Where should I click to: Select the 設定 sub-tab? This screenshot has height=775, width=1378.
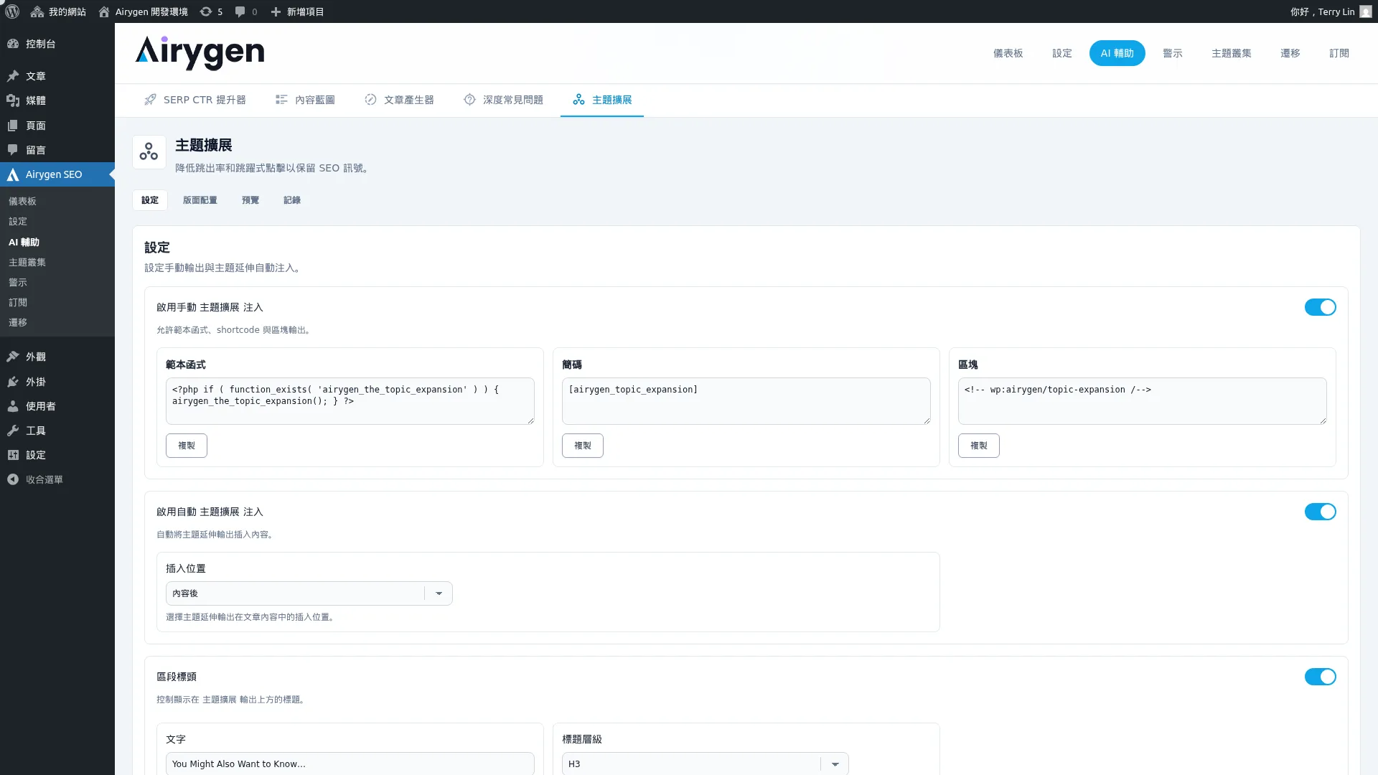150,200
